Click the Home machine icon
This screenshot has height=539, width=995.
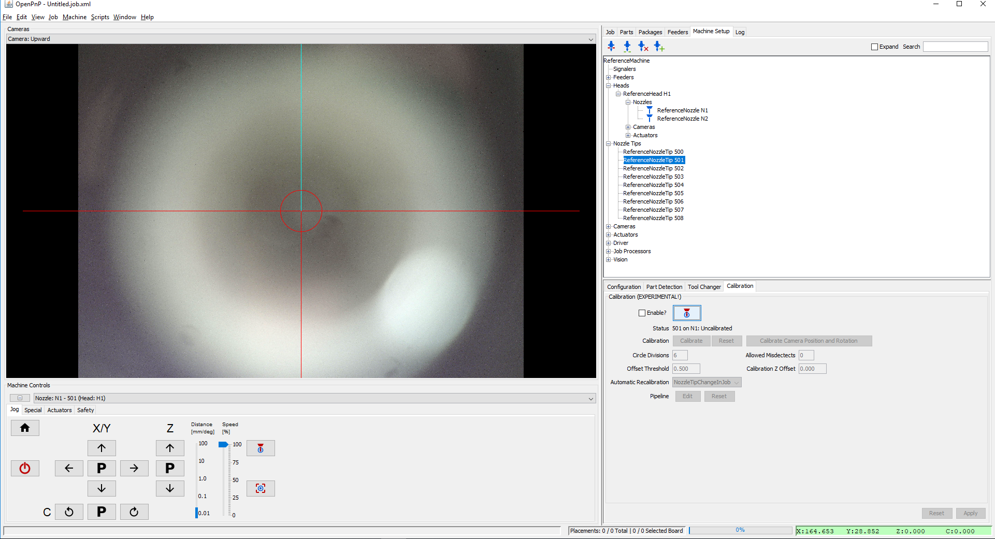coord(24,428)
